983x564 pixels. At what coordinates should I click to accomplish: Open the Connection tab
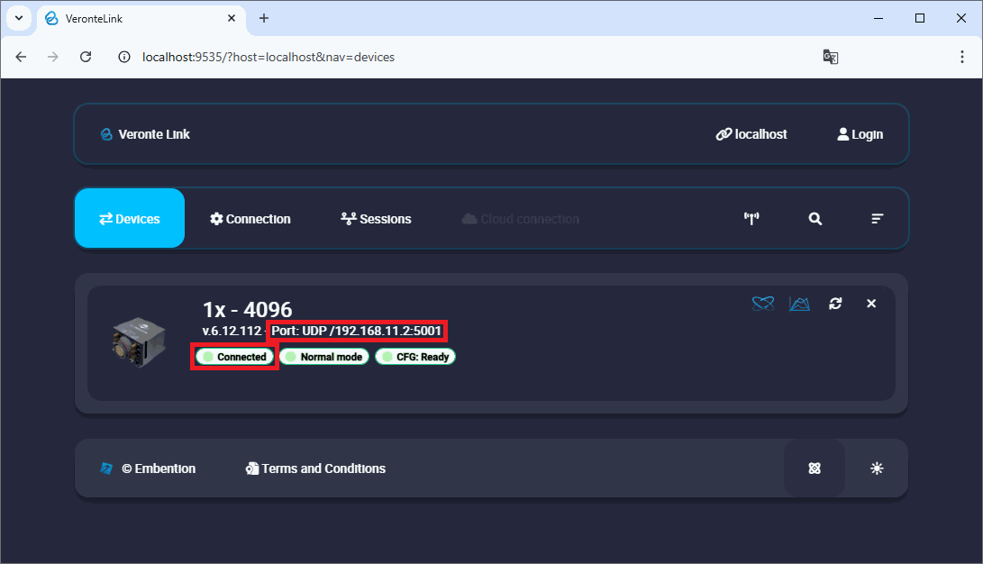(250, 219)
